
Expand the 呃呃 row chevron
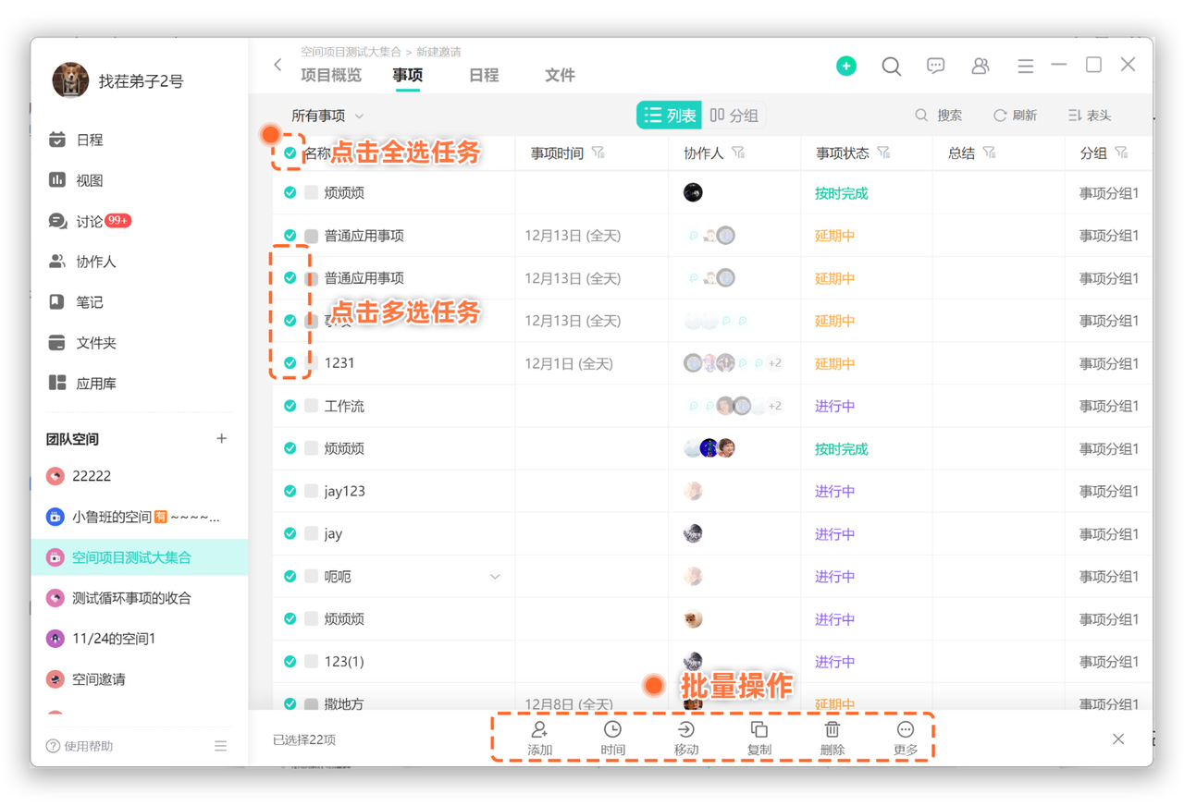tap(495, 577)
